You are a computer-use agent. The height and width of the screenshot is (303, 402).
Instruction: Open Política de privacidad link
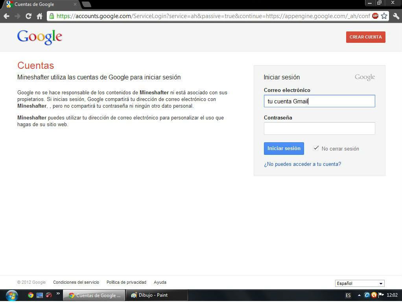click(x=126, y=282)
